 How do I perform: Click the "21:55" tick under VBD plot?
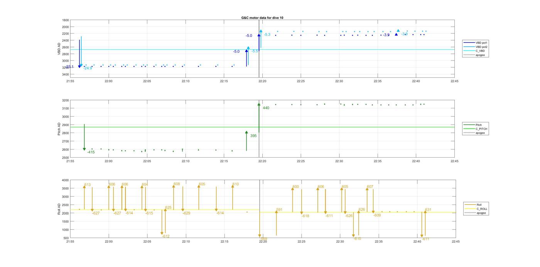[70, 81]
